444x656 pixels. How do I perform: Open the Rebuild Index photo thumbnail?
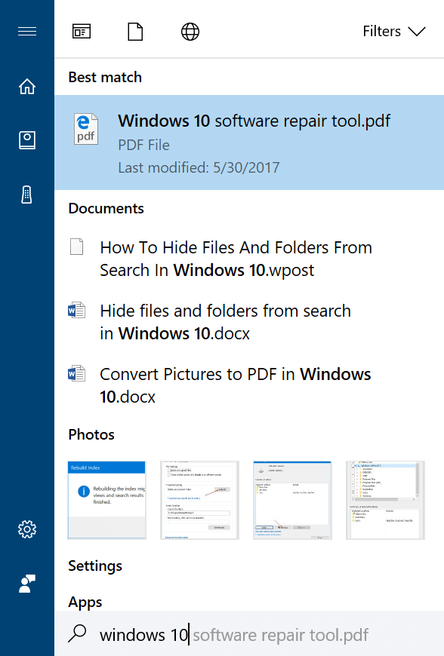tap(106, 500)
